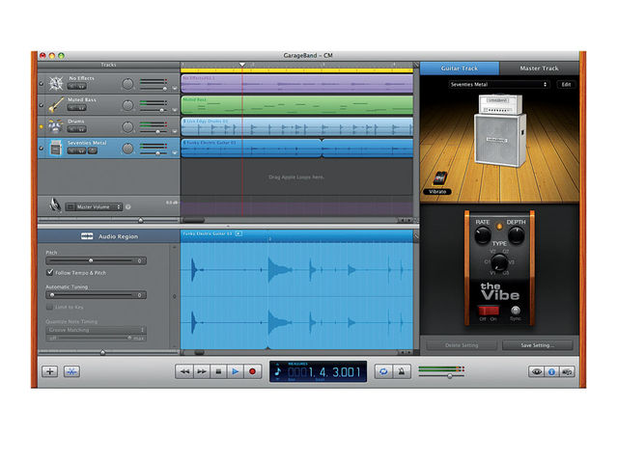Toggle the Sync switch on the Vibe pedal
This screenshot has height=463, width=618.
pos(516,311)
